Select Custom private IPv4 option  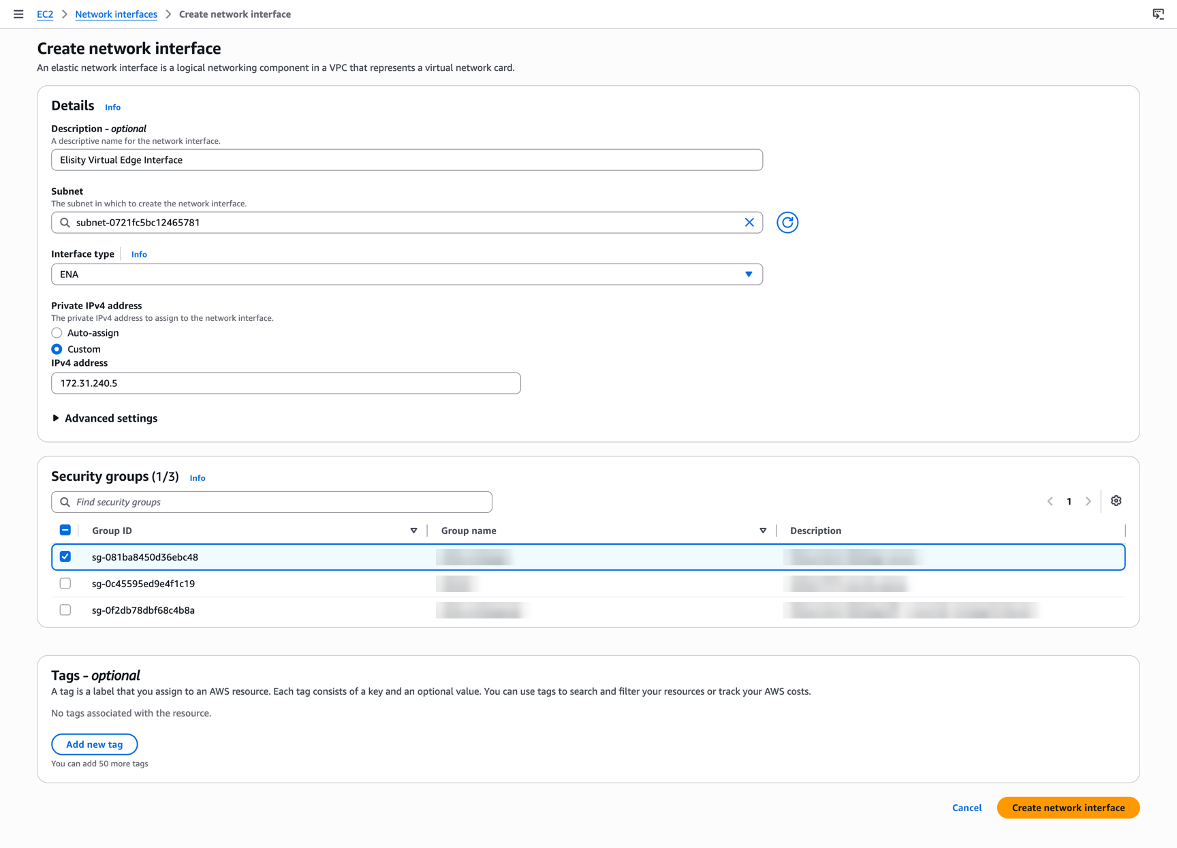click(57, 349)
